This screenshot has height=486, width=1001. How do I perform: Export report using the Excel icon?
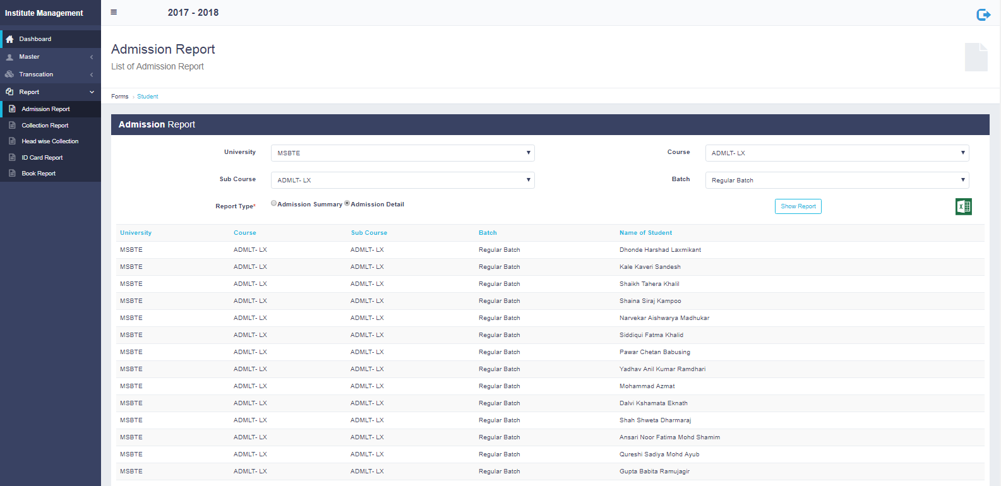[x=963, y=206]
